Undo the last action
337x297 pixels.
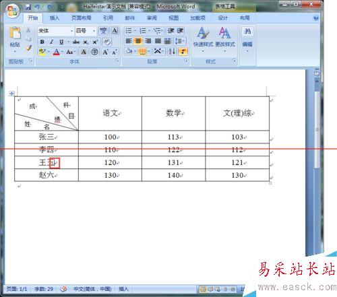click(x=37, y=7)
